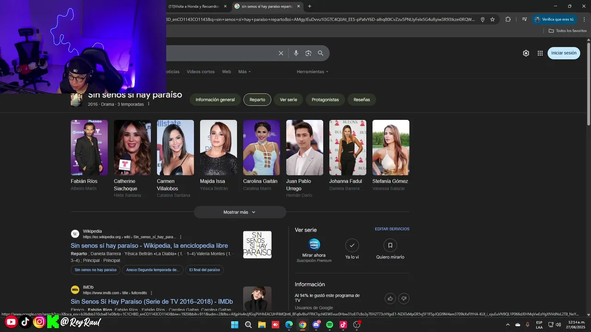This screenshot has width=591, height=332.
Task: Click the location pin icon in address bar
Action: click(482, 19)
